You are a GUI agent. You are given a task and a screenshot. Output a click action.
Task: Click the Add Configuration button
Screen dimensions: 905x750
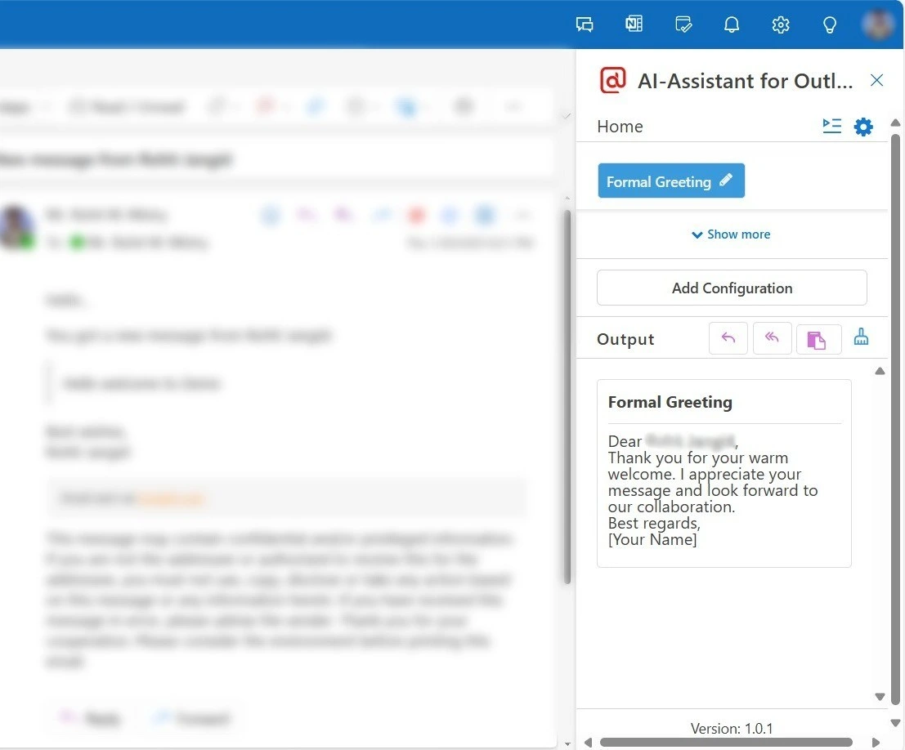point(732,288)
